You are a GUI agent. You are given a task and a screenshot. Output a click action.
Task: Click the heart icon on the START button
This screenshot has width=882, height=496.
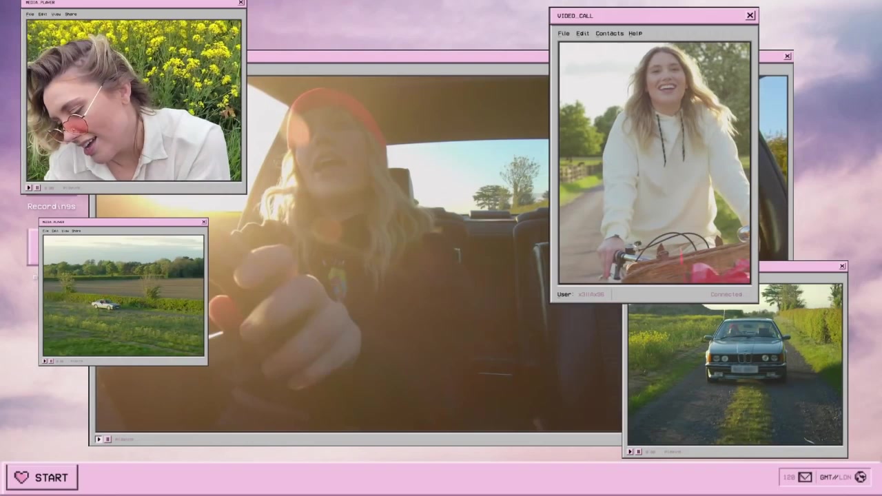[22, 477]
